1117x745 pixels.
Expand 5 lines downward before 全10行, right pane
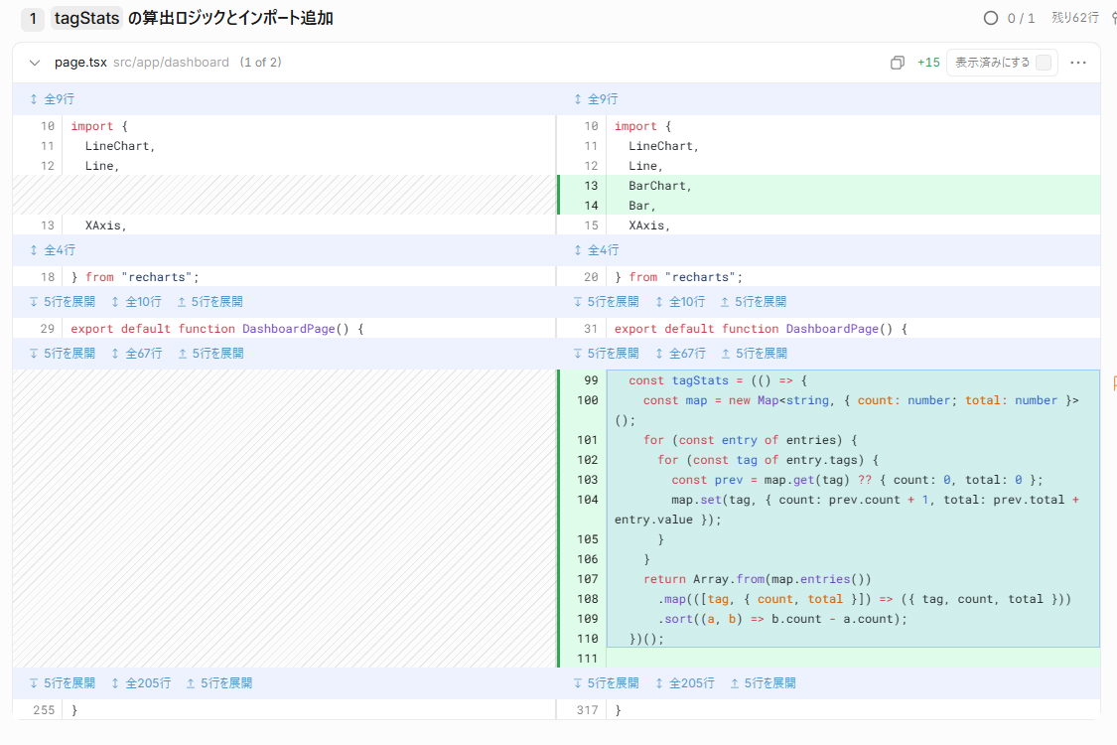pyautogui.click(x=606, y=302)
